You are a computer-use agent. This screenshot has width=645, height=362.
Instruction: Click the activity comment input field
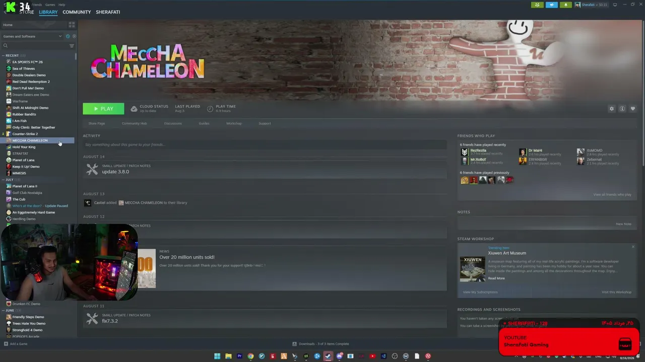pos(265,145)
